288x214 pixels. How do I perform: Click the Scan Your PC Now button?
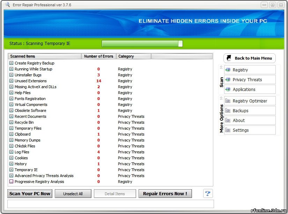[30, 193]
